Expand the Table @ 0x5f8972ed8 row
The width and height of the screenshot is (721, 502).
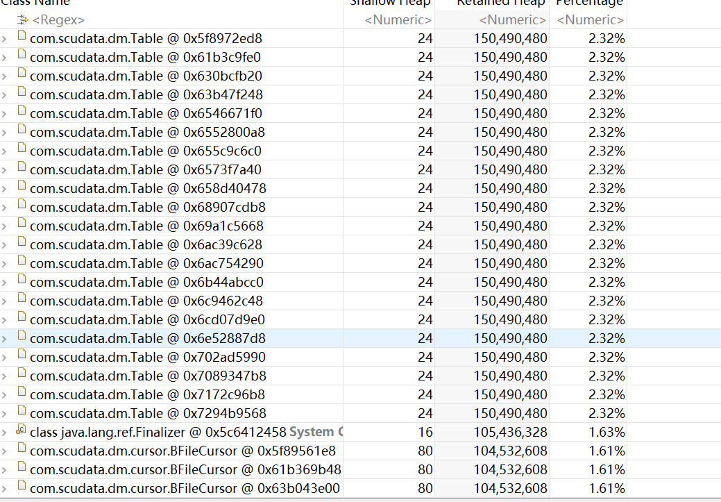tap(4, 39)
